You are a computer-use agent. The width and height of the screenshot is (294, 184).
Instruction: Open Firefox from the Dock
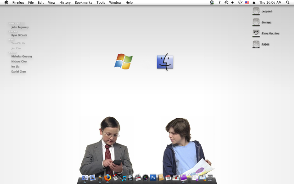coord(107,178)
